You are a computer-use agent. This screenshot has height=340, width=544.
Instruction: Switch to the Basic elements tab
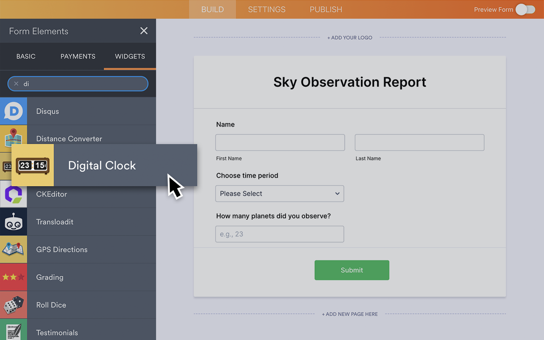click(x=26, y=56)
